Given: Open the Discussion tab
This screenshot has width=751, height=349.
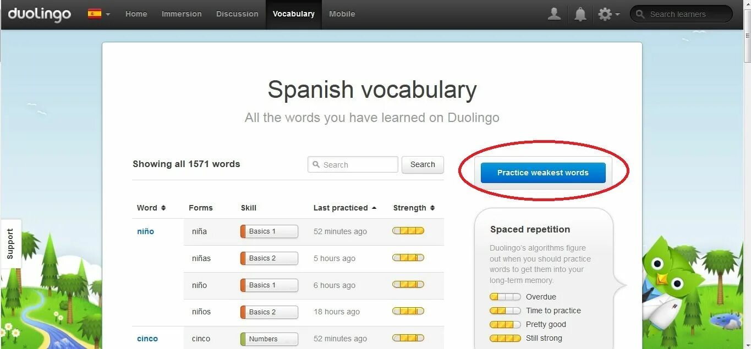Looking at the screenshot, I should coord(237,14).
